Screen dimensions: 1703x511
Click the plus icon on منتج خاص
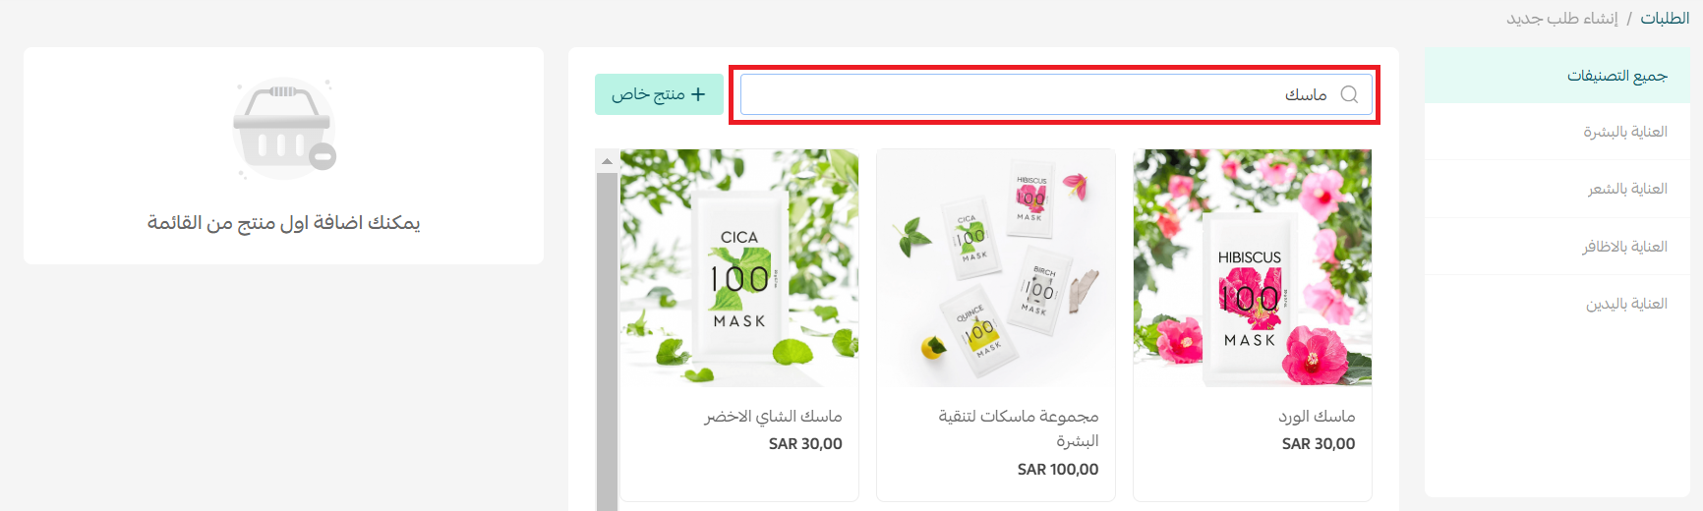click(698, 94)
